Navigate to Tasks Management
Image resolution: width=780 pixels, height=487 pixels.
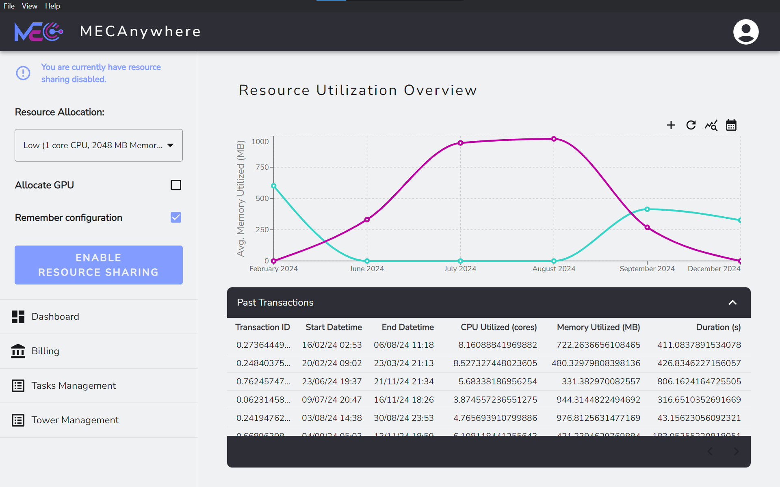pyautogui.click(x=99, y=386)
